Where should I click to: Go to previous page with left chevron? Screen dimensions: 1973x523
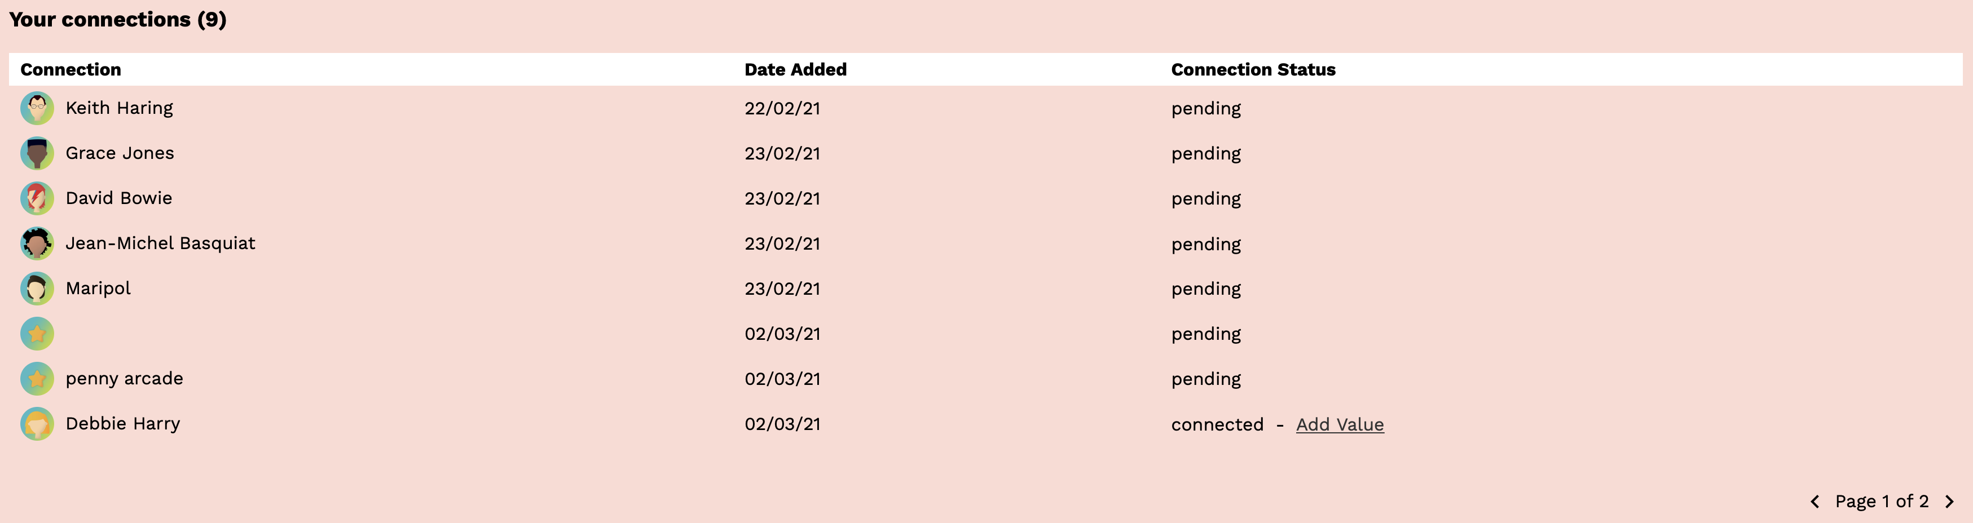point(1815,502)
